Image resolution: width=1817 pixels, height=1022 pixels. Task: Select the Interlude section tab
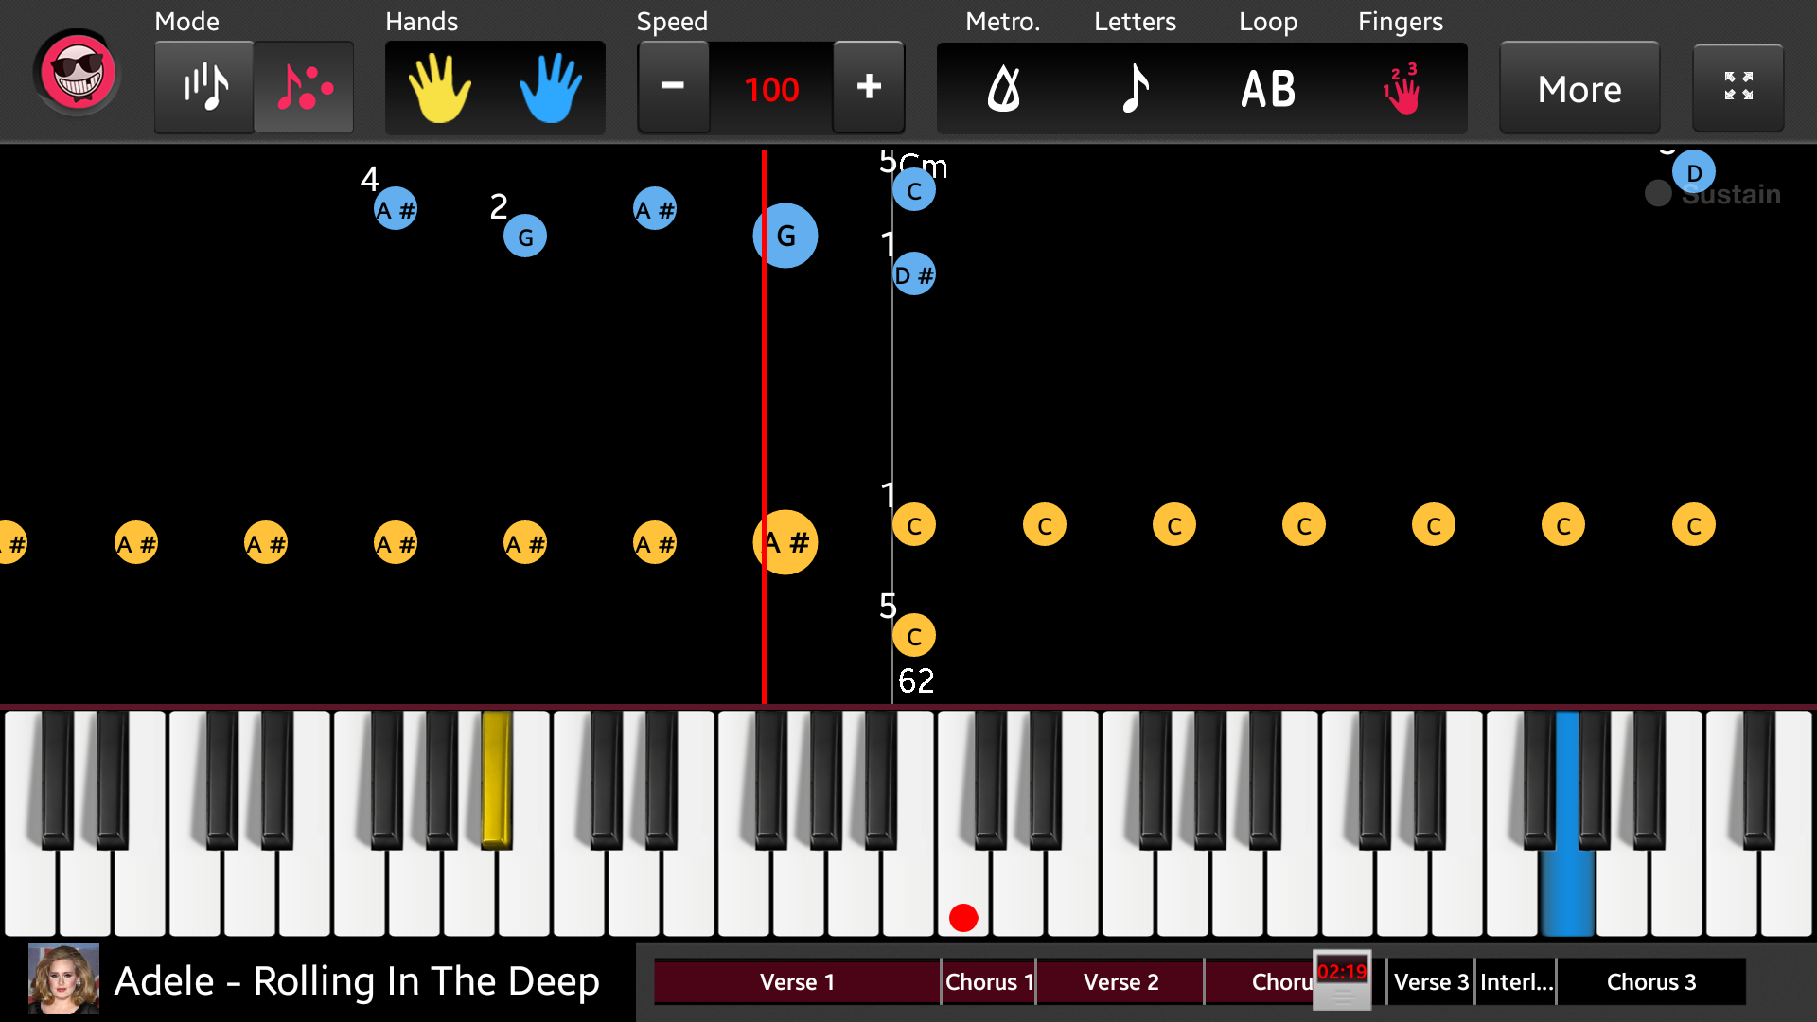[x=1516, y=980]
